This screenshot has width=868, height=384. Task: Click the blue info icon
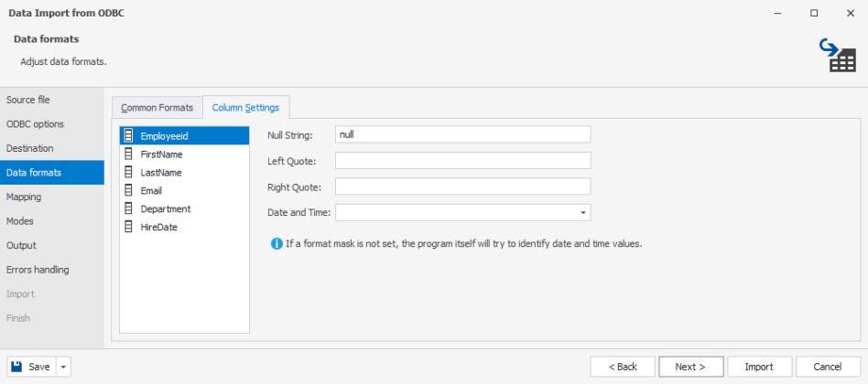277,244
